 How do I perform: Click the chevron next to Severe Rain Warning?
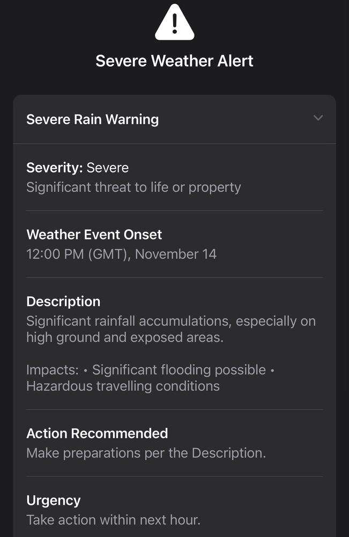click(x=318, y=118)
